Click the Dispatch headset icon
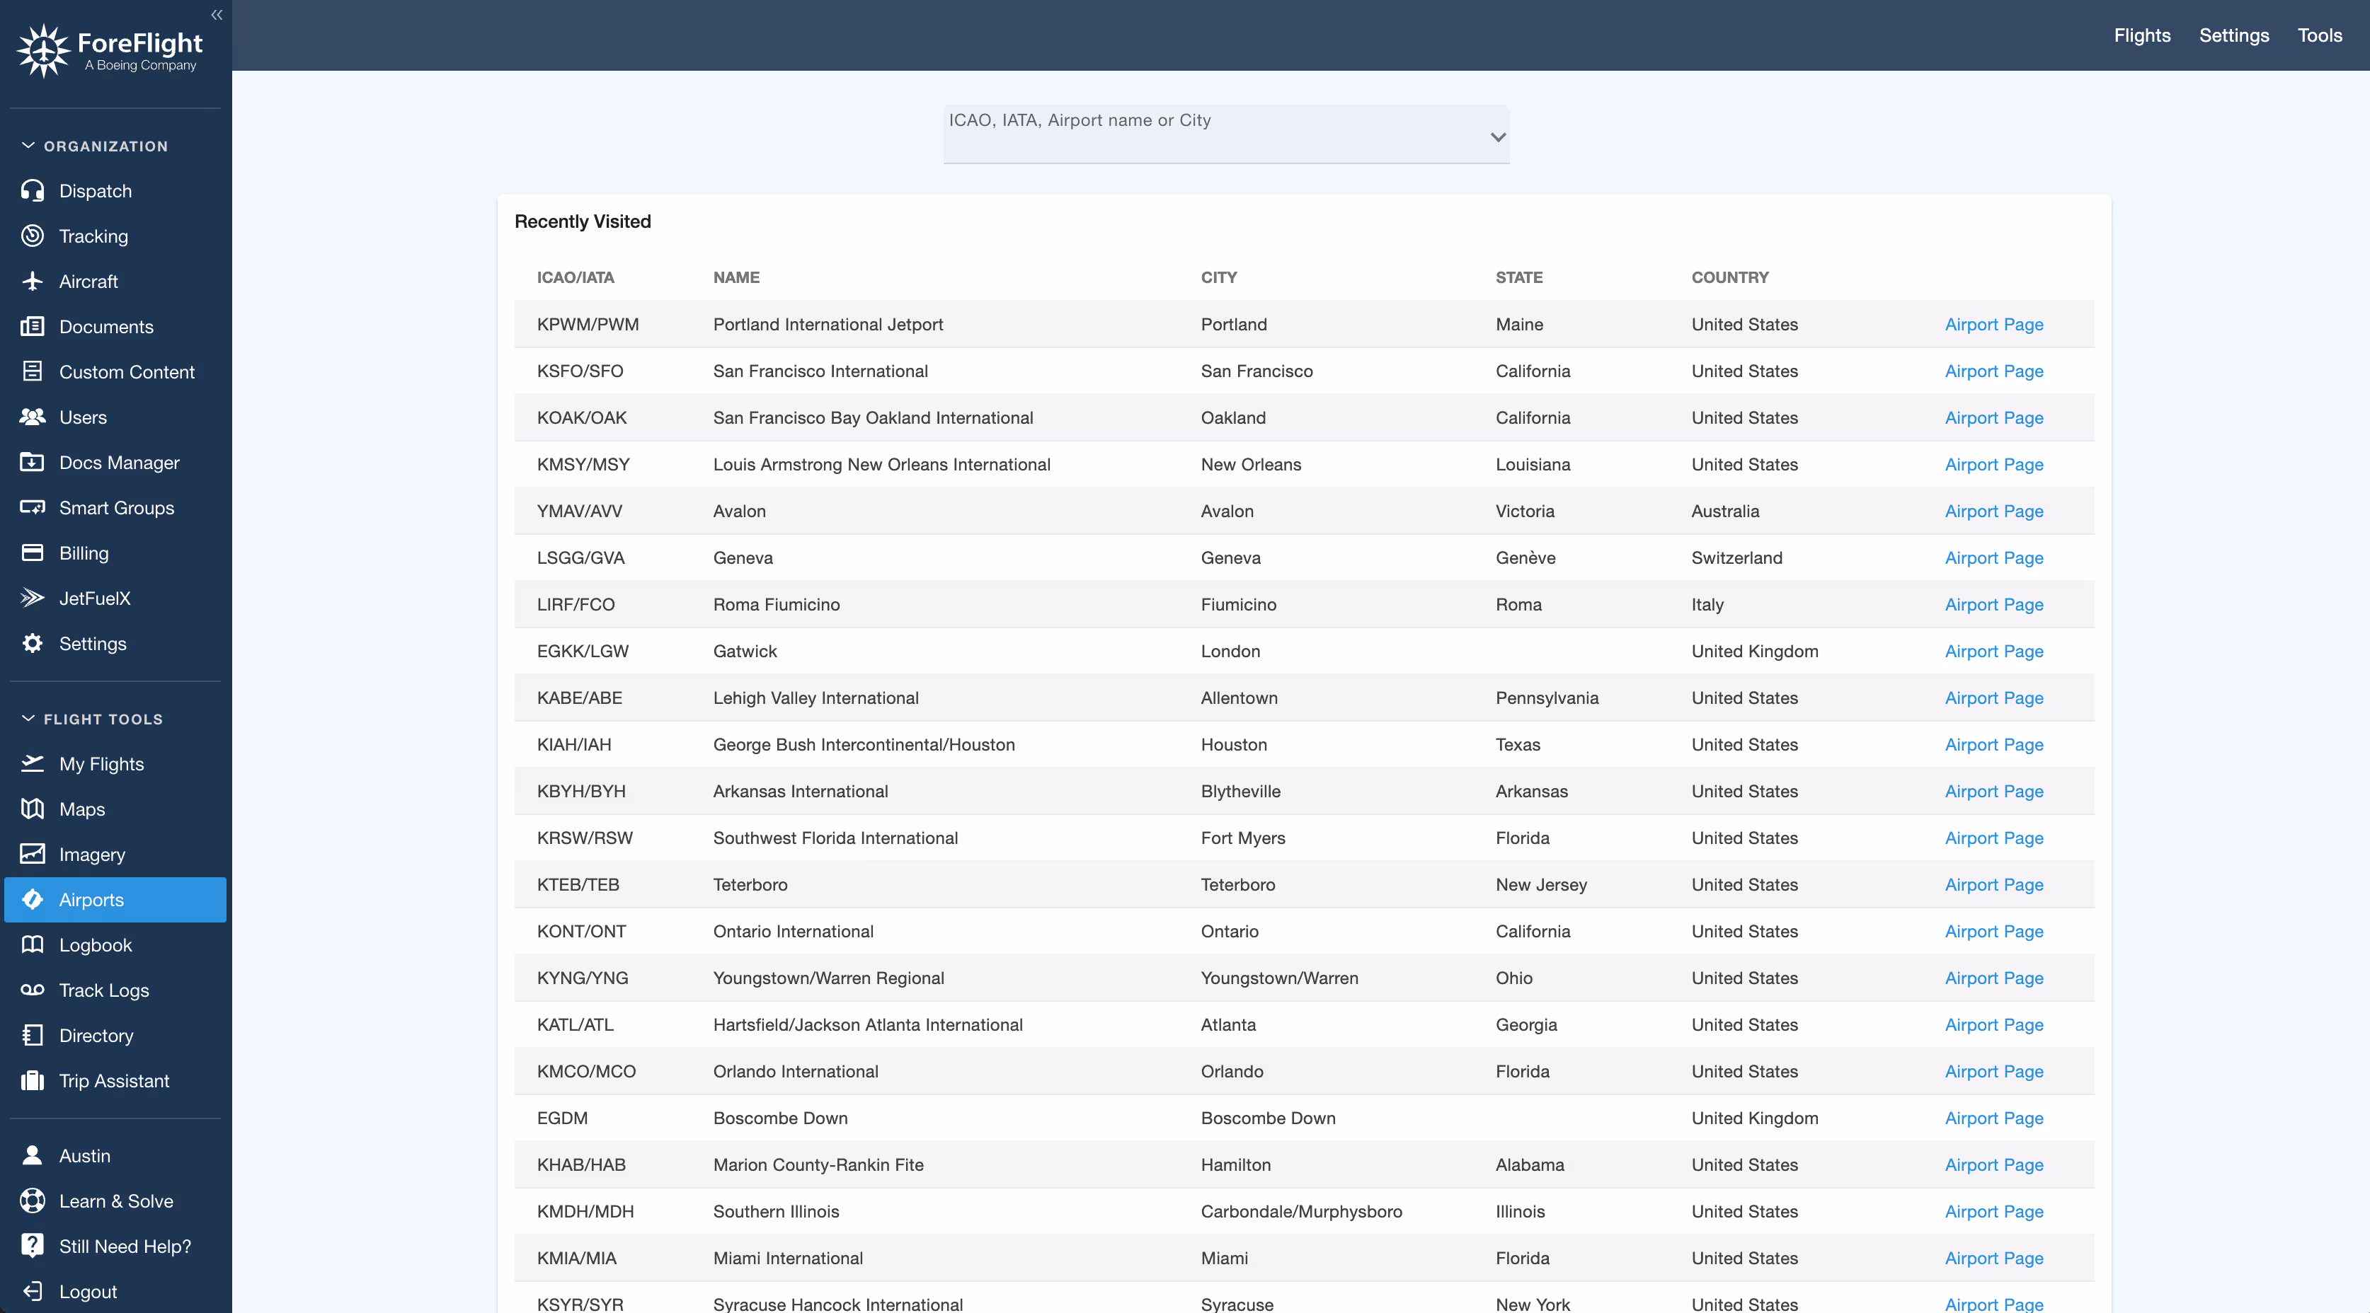Viewport: 2370px width, 1313px height. [32, 190]
